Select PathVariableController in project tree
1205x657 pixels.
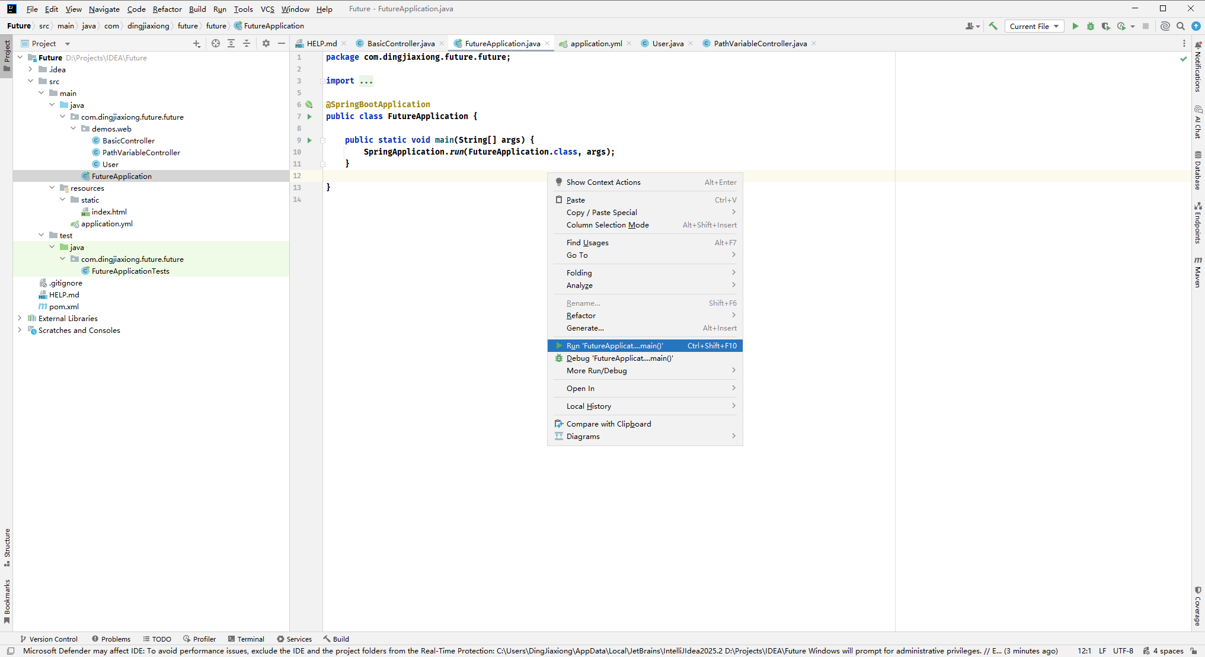(141, 152)
